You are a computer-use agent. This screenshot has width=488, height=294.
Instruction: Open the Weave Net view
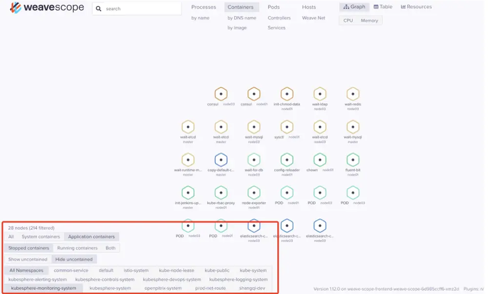[313, 18]
